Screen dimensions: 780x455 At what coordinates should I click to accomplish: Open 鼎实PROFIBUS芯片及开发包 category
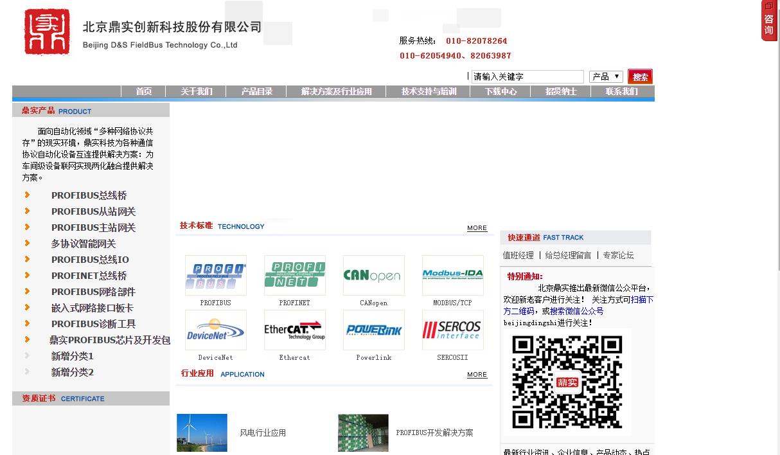[x=110, y=340]
